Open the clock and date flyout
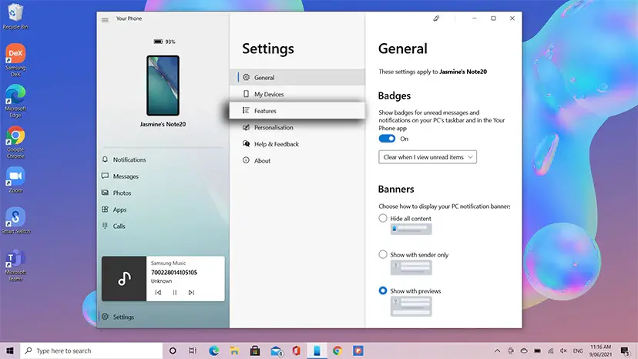Screen dimensions: 638x359 click(x=601, y=351)
